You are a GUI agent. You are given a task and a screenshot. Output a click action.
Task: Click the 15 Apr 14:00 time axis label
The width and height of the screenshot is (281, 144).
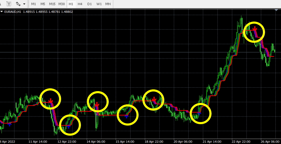click(125, 142)
